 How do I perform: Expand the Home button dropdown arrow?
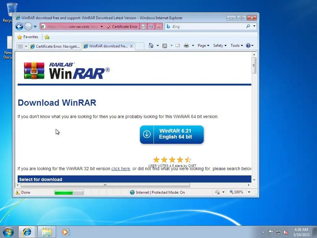pyautogui.click(x=158, y=46)
